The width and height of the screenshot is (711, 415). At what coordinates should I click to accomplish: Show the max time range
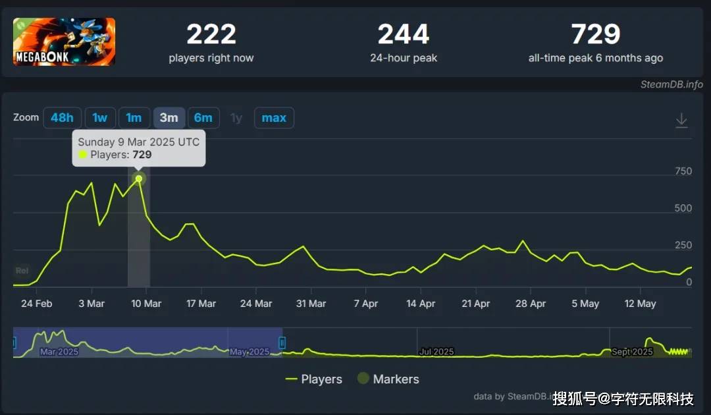pos(274,118)
